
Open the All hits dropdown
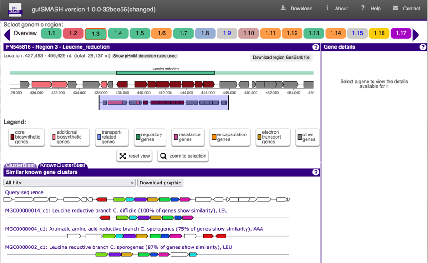[69, 183]
